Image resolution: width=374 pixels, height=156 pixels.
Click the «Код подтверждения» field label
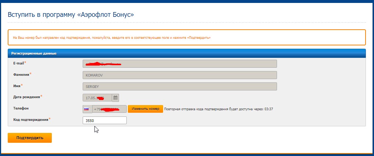point(30,120)
